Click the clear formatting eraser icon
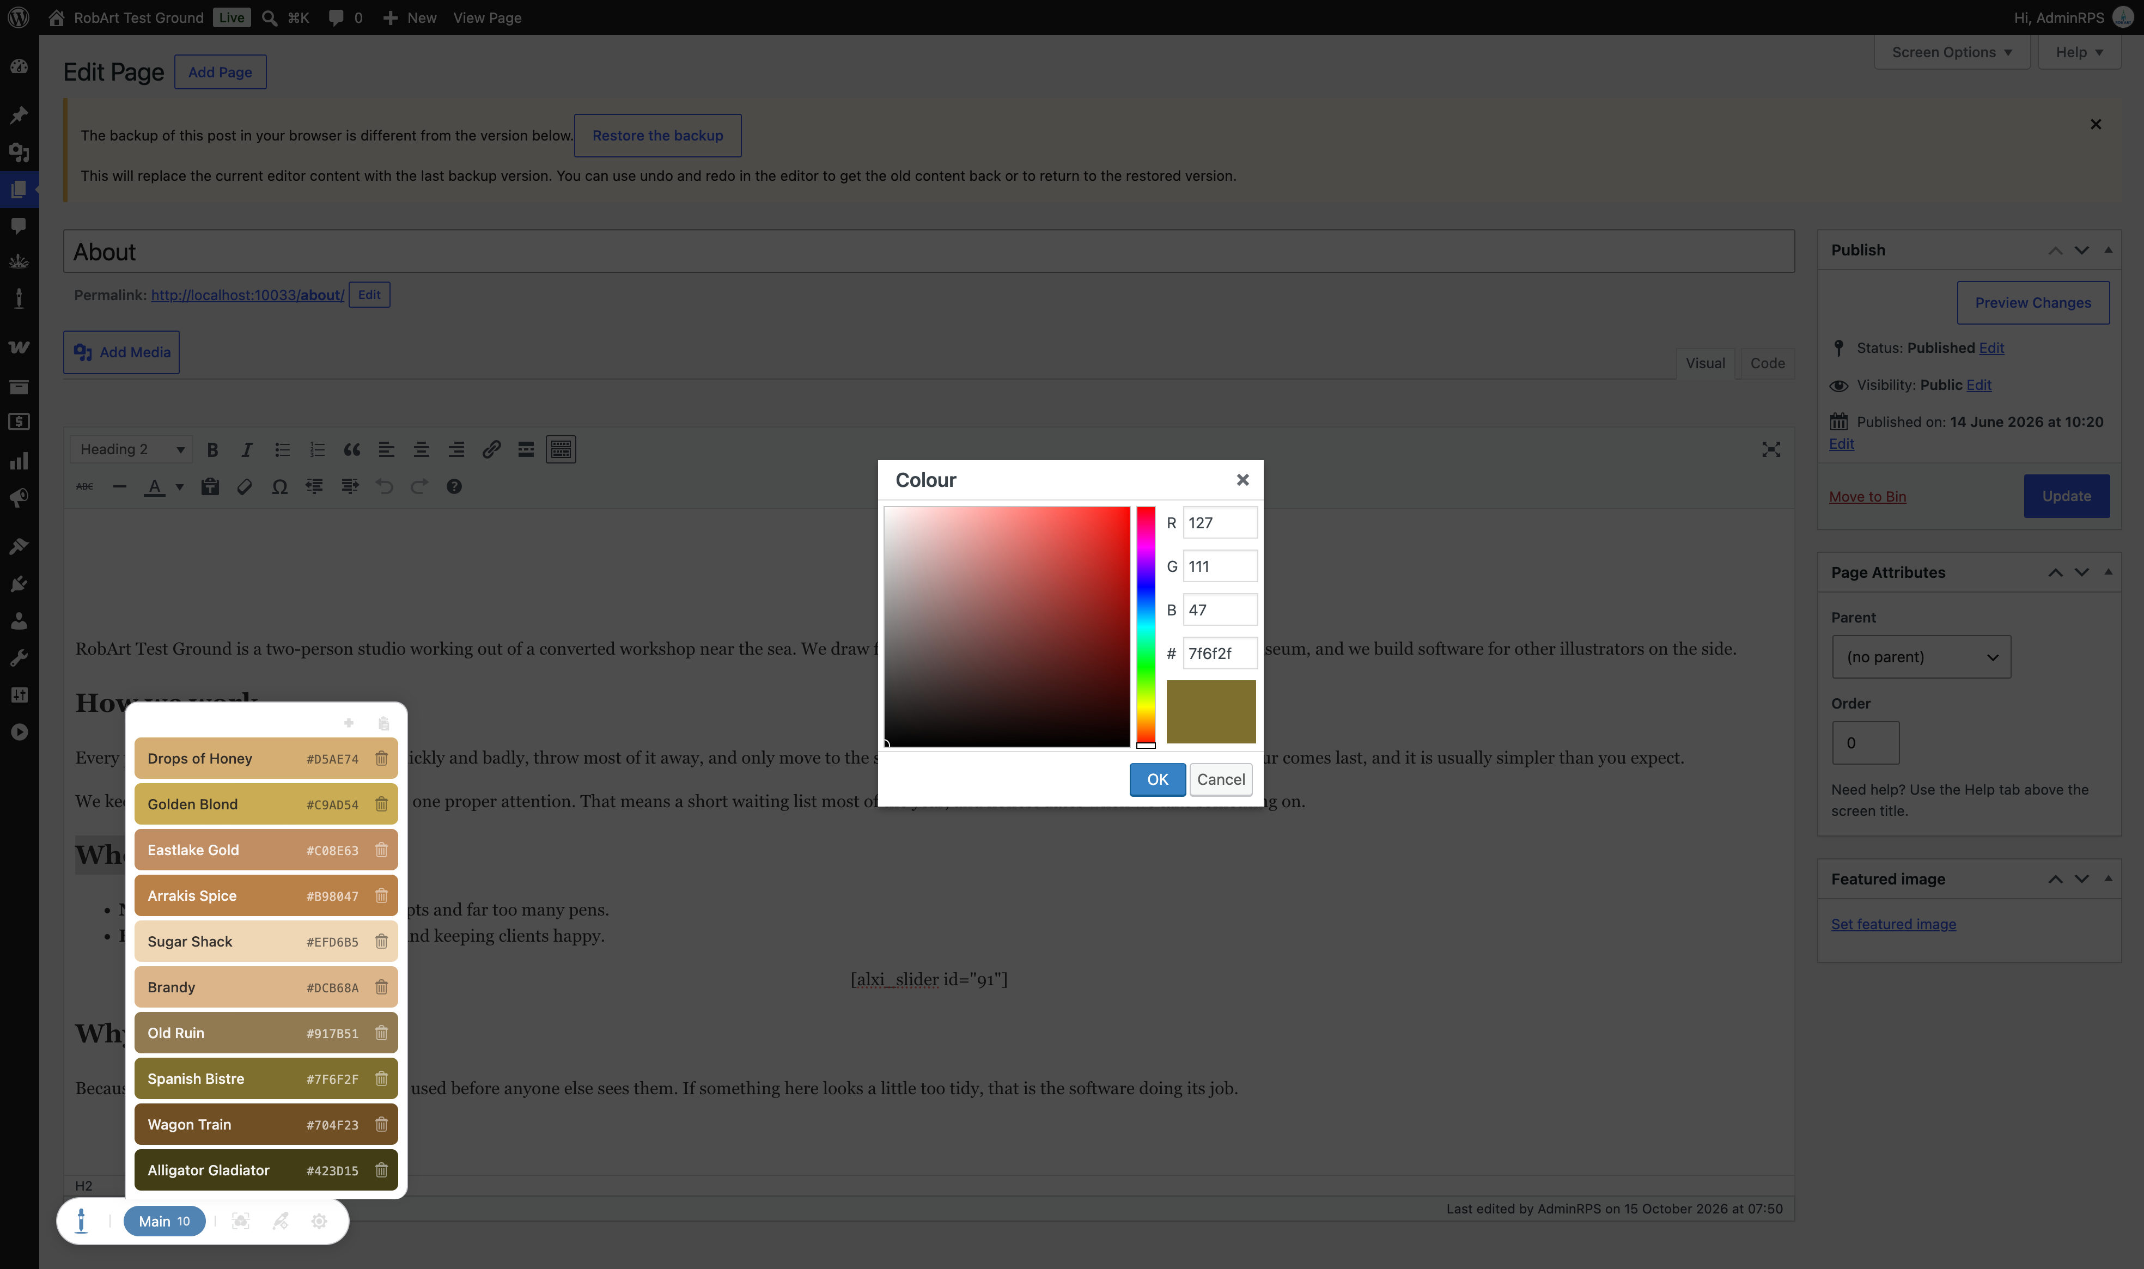The image size is (2144, 1269). click(245, 486)
